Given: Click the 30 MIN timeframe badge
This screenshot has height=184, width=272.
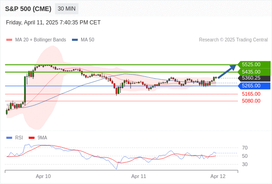Looking at the screenshot, I should [66, 9].
